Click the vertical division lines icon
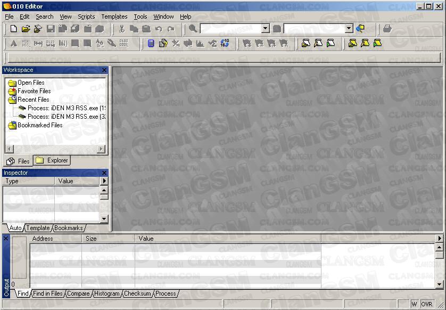446x310 pixels. click(63, 43)
